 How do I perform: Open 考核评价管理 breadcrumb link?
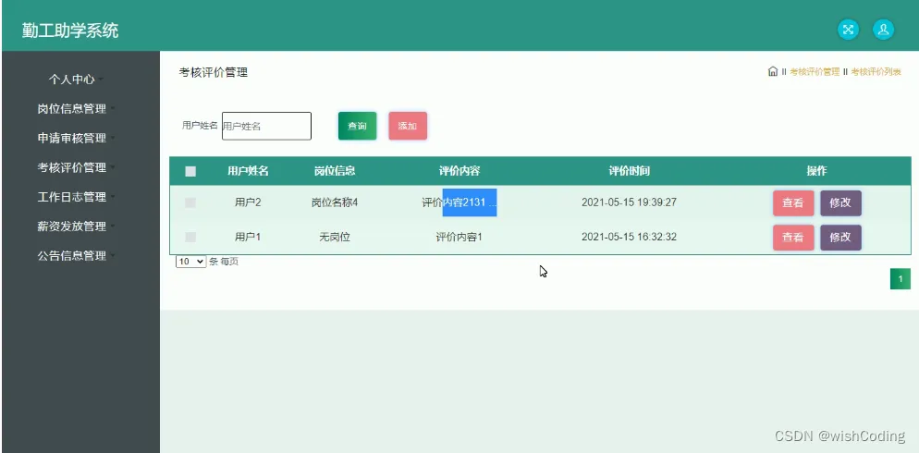click(815, 71)
